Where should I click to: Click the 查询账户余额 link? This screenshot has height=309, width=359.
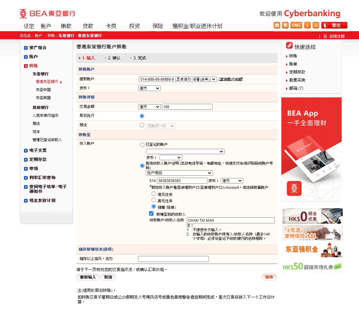click(x=230, y=79)
